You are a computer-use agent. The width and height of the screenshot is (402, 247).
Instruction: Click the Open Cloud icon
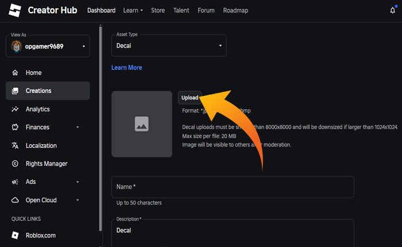[x=15, y=200]
